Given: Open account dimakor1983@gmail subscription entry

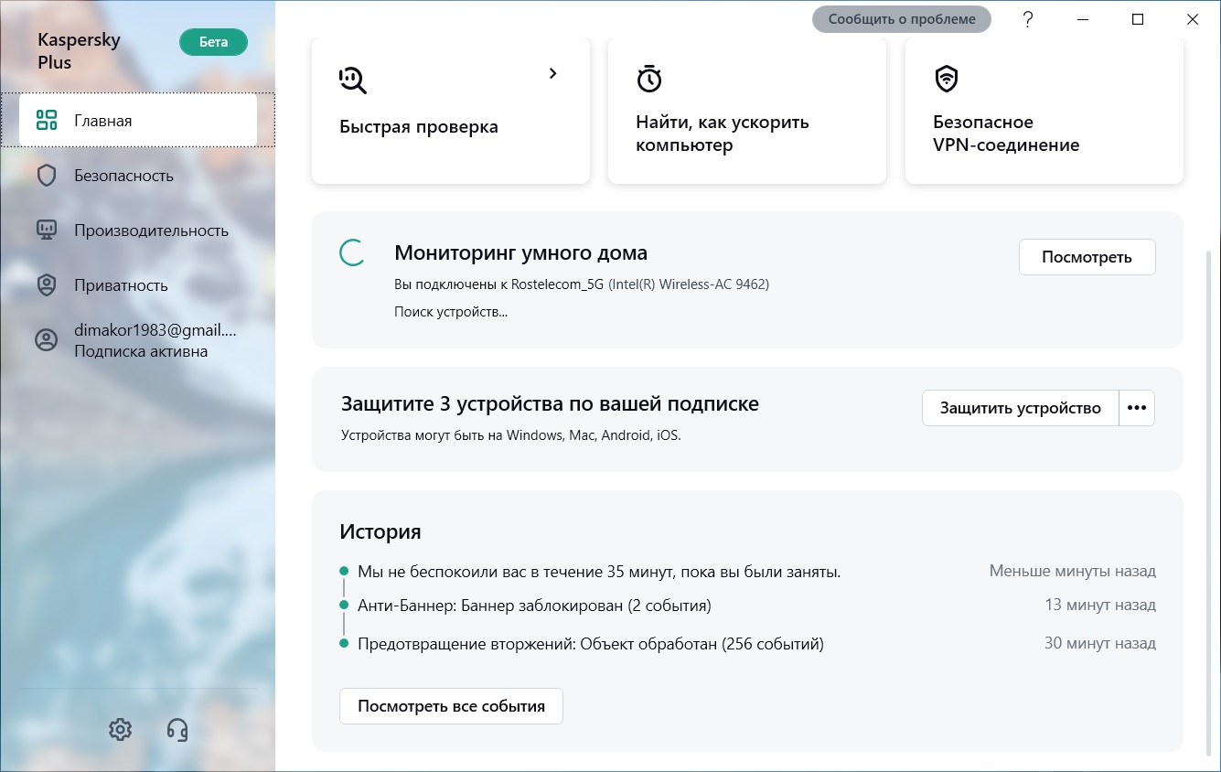Looking at the screenshot, I should [137, 340].
